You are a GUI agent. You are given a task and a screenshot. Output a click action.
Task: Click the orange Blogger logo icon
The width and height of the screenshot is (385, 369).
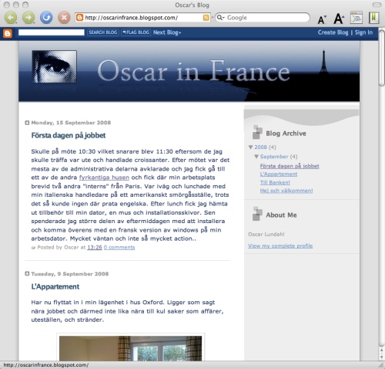8,33
